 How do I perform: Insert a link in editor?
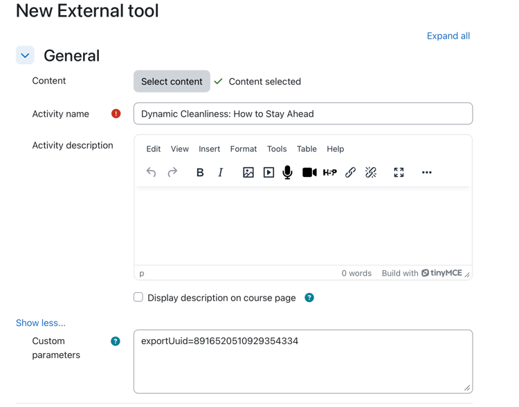350,172
